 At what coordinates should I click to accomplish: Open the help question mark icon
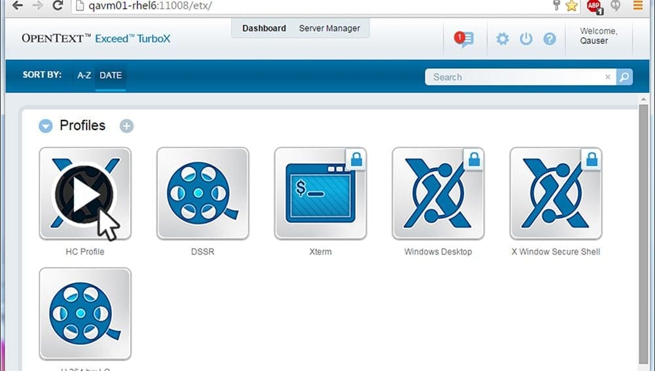click(x=550, y=39)
